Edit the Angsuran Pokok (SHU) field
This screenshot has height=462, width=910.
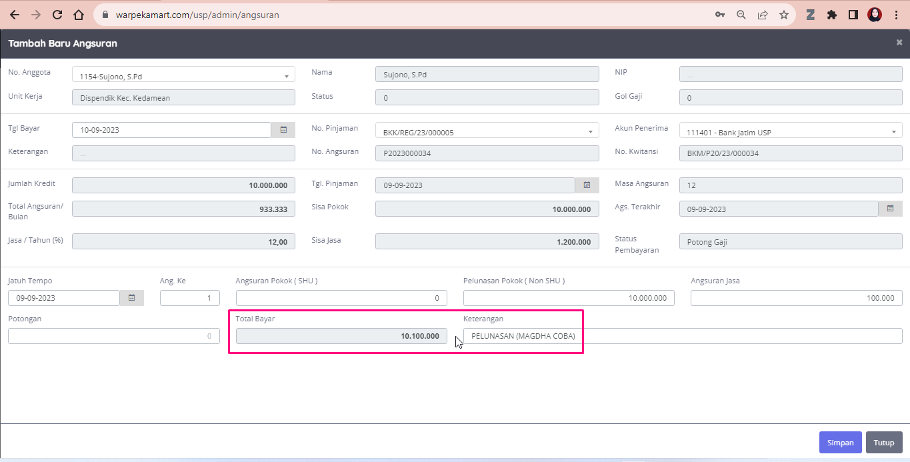tap(341, 298)
